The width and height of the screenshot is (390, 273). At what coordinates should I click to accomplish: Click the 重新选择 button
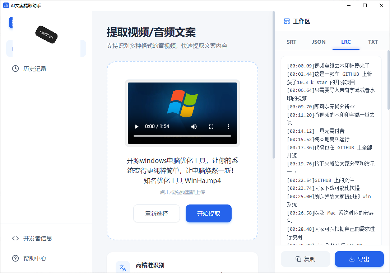[x=157, y=213]
